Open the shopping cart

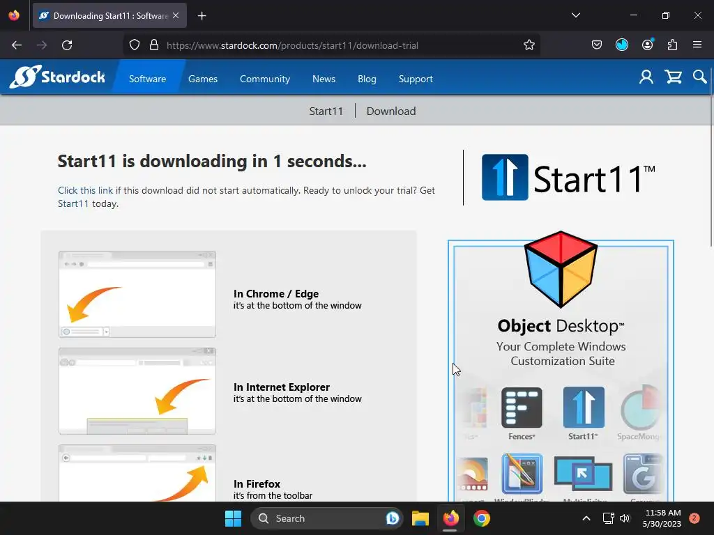point(673,77)
